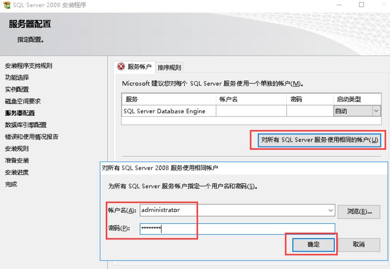The height and width of the screenshot is (269, 390).
Task: Maximize the SQL Server 2008 setup window
Action: [361, 5]
